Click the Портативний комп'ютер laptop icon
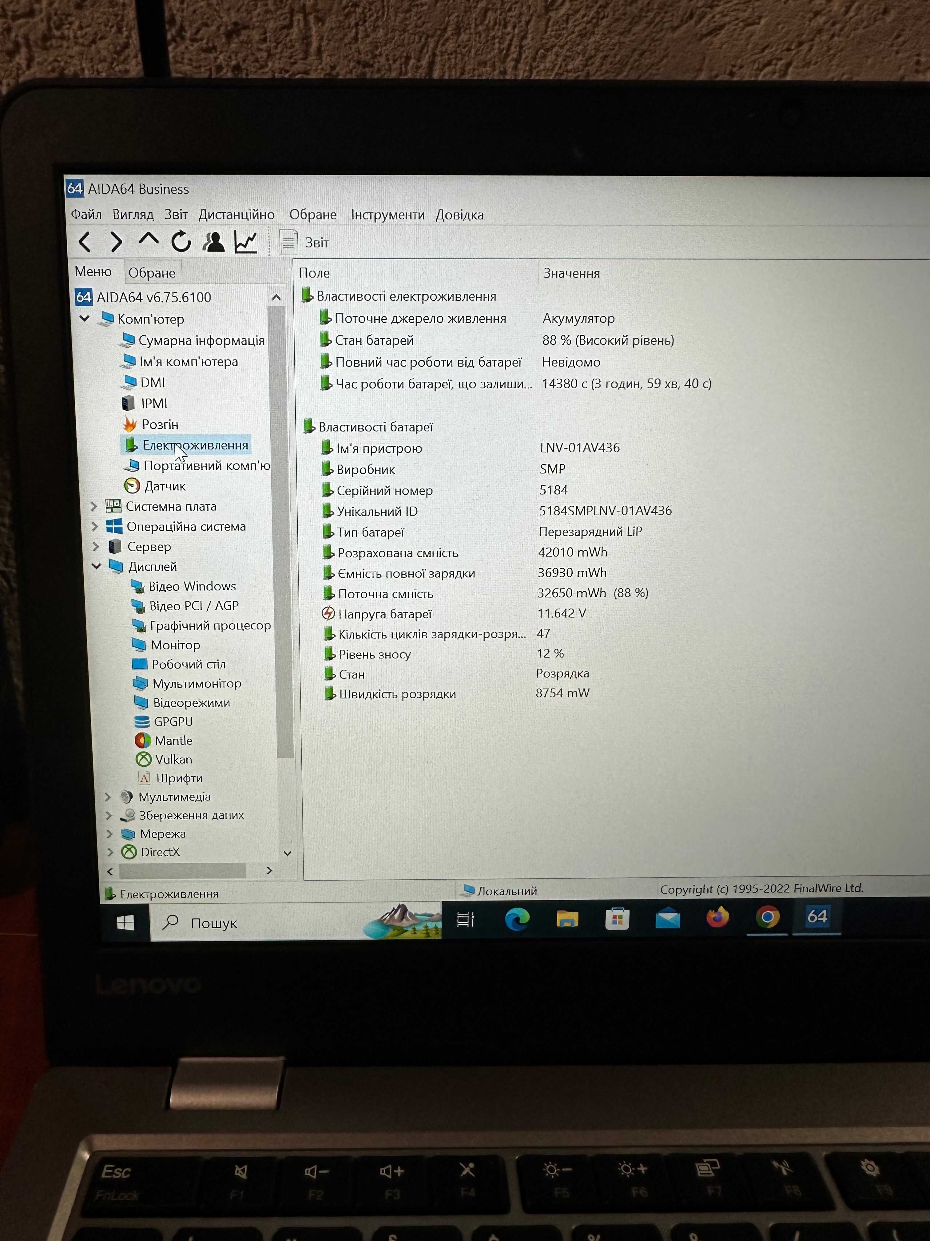The image size is (930, 1241). pos(132,466)
